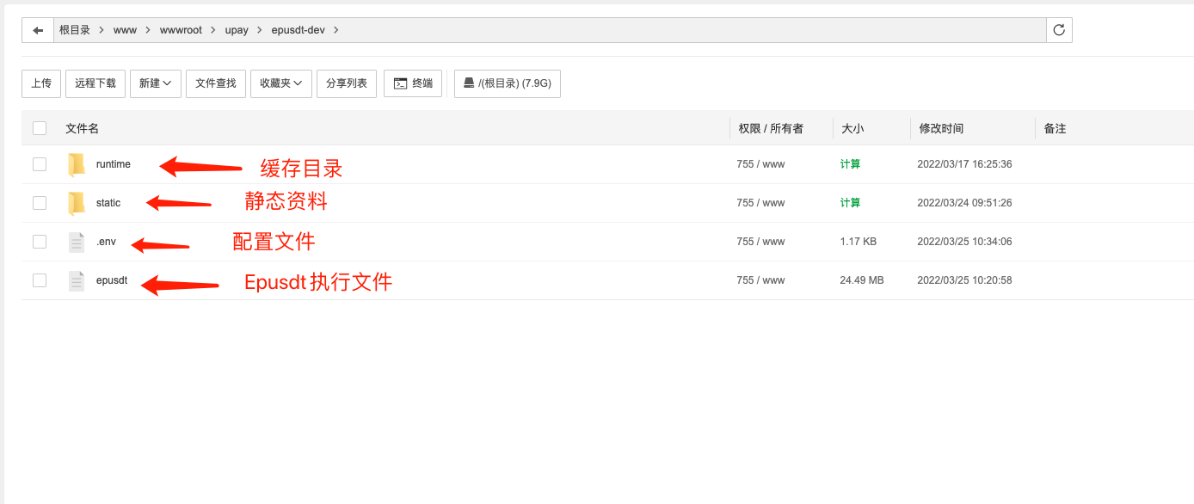Click the 上传 upload button
Viewport: 1194px width, 504px height.
click(41, 83)
